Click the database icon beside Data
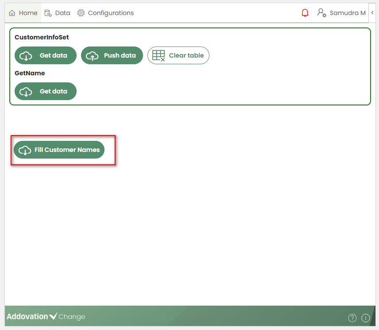Screen dimensions: 379x330 coord(48,13)
